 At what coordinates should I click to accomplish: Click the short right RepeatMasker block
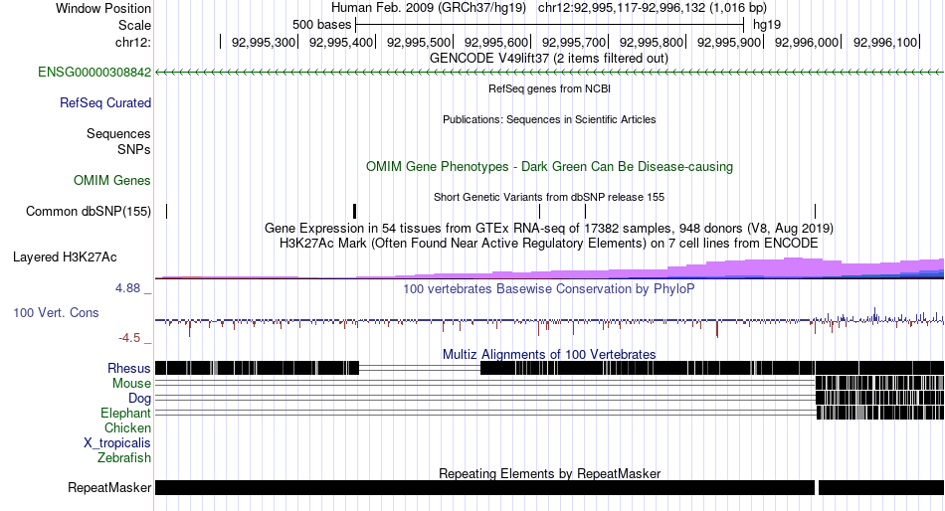(881, 487)
